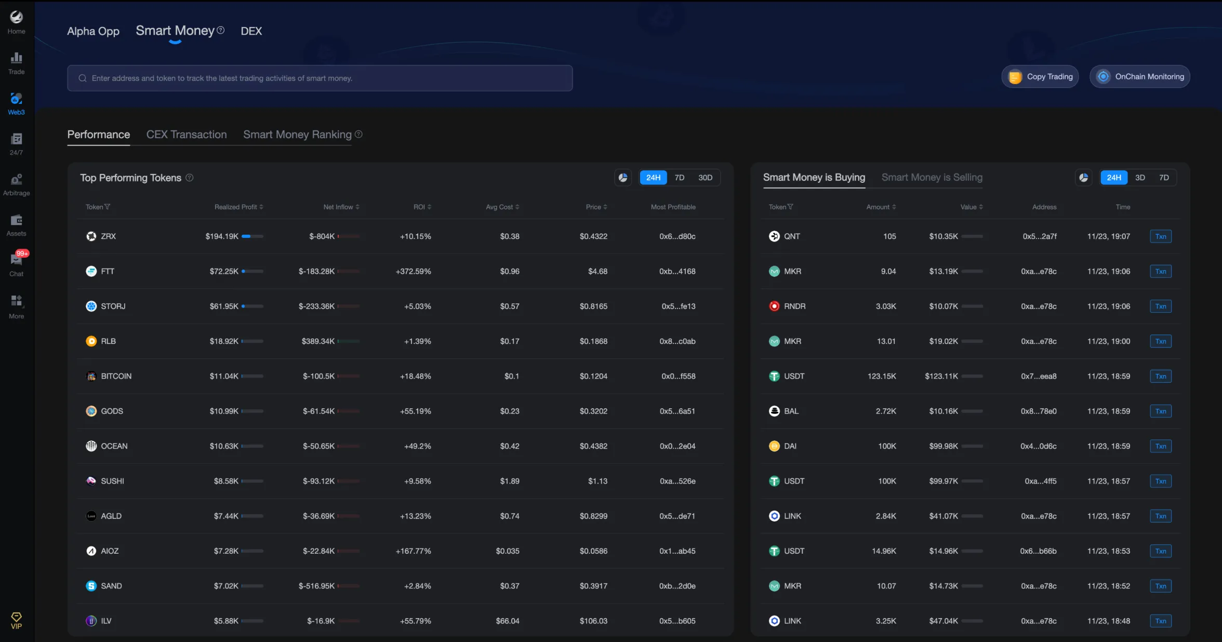Screen dimensions: 1222x642
Task: Sort by the Realized Profit column
Action: coord(238,207)
